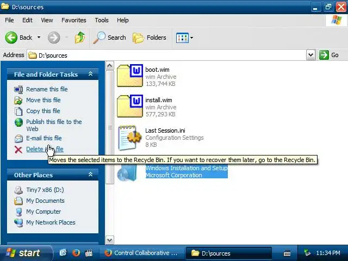
Task: Click the Windows flag logo icon
Action: click(x=337, y=20)
